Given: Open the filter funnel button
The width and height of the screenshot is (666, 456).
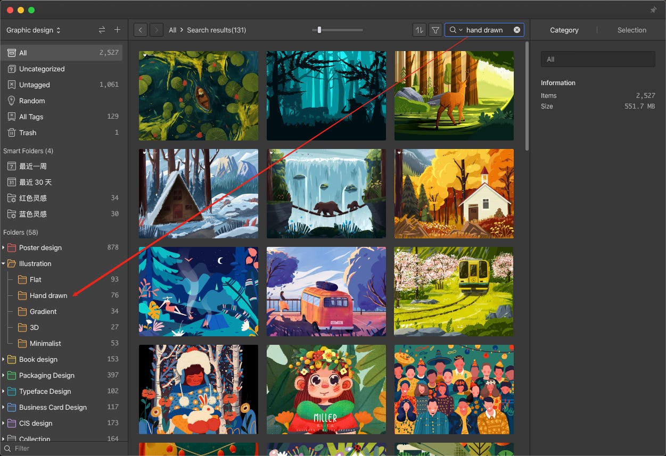Looking at the screenshot, I should coord(435,30).
